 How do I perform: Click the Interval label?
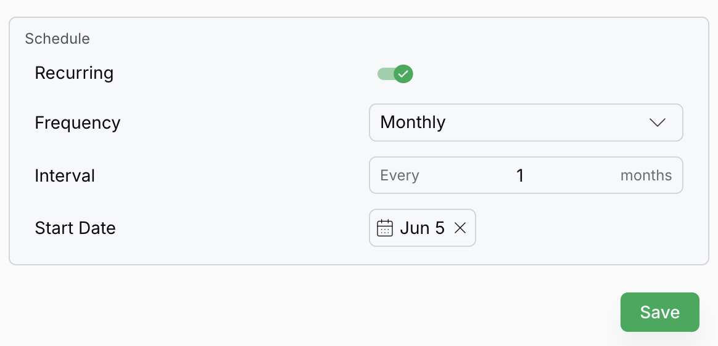pos(65,175)
